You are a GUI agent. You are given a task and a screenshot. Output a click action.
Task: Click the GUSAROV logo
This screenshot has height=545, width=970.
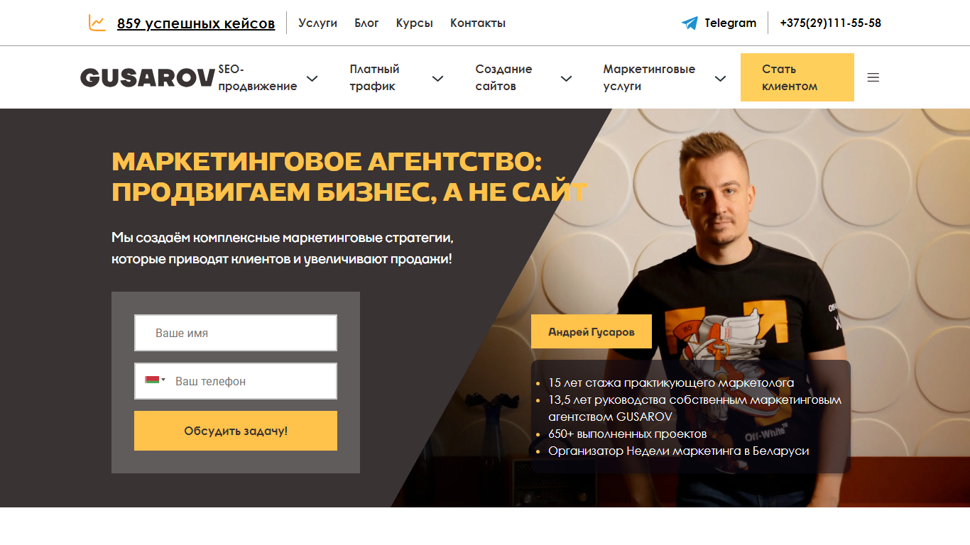[x=148, y=77]
